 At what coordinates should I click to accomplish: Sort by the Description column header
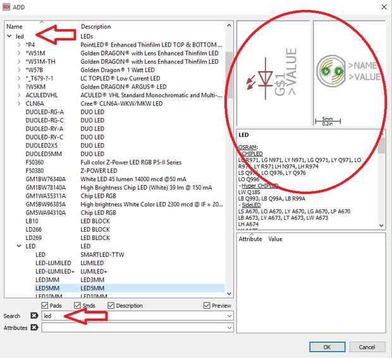pyautogui.click(x=95, y=27)
